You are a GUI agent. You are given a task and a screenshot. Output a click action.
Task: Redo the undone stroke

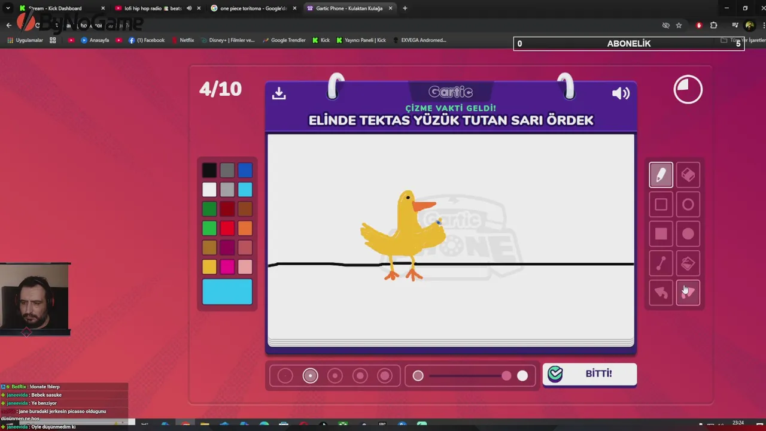click(688, 293)
